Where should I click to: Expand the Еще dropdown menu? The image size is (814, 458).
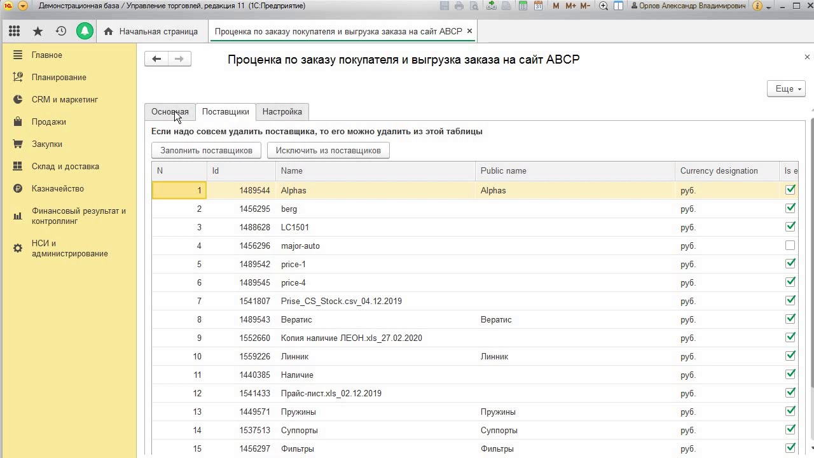[787, 89]
